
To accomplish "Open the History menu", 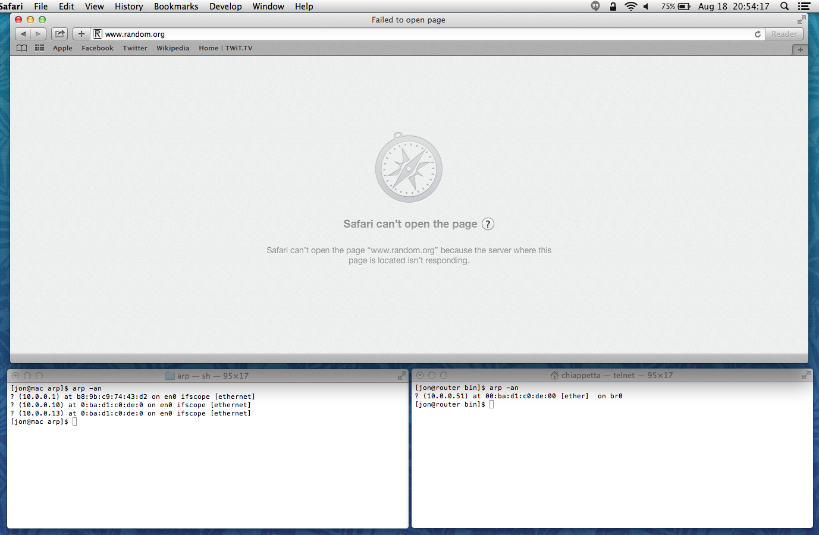I will (x=129, y=7).
